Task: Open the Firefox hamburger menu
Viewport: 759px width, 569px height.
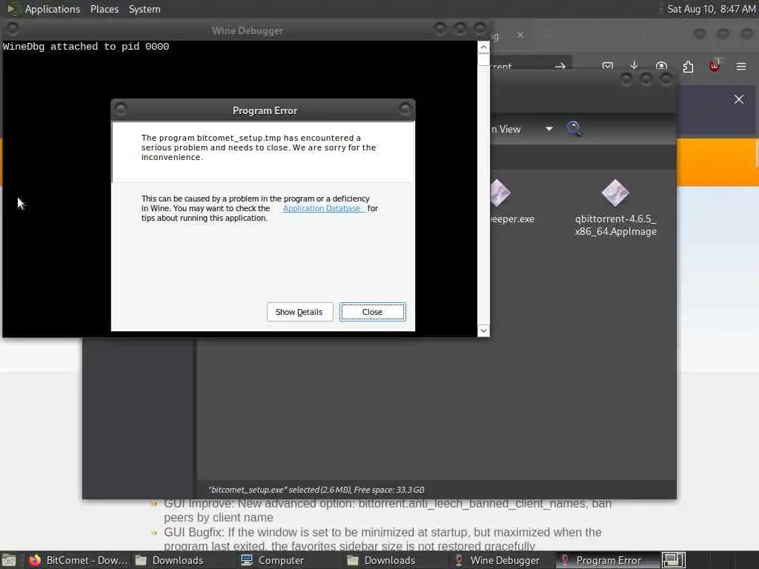Action: pyautogui.click(x=741, y=66)
